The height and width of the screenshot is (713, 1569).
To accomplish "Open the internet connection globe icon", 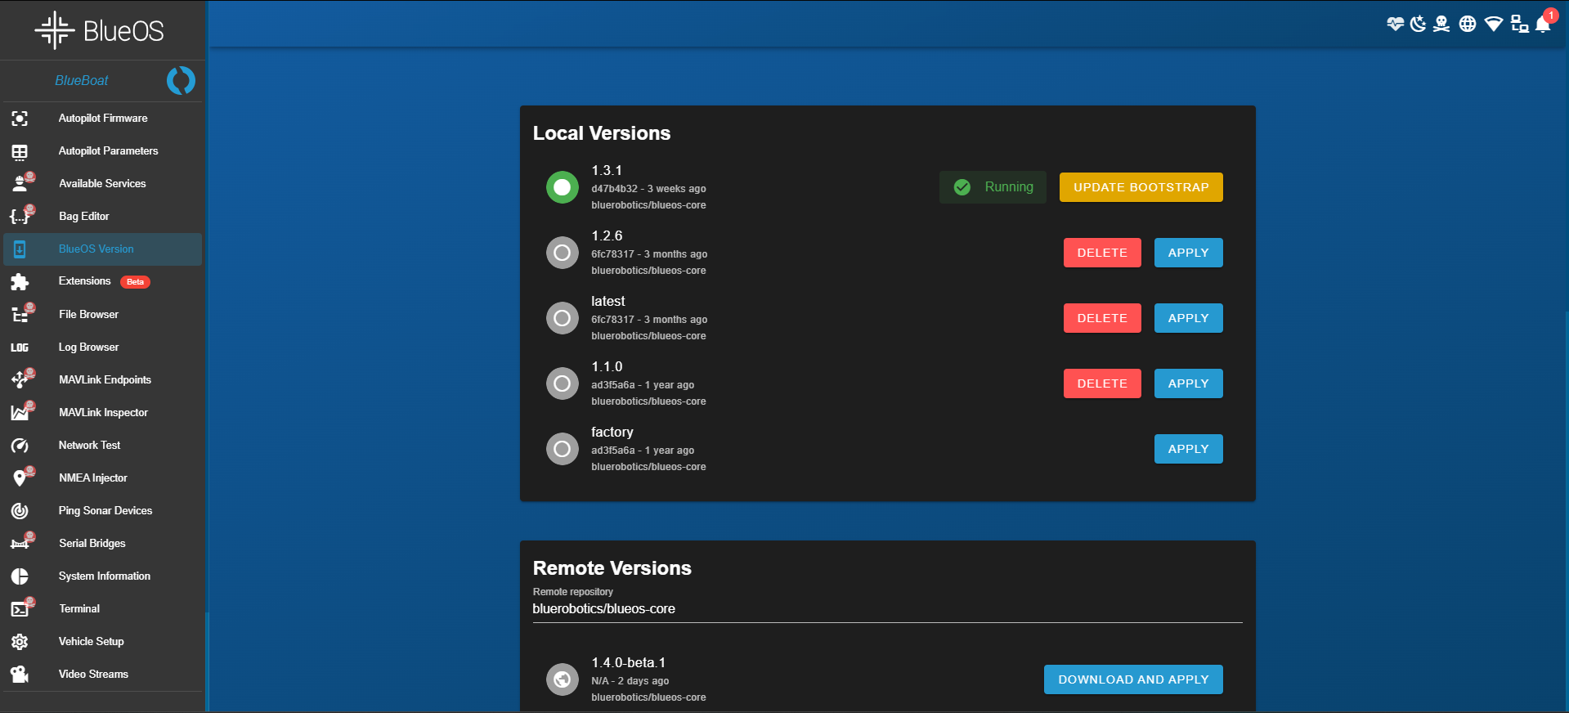I will (x=1468, y=24).
